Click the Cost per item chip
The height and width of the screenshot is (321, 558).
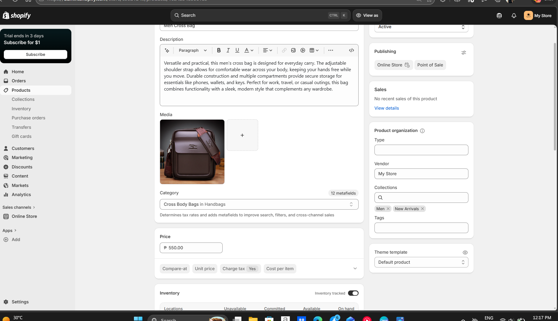point(280,269)
